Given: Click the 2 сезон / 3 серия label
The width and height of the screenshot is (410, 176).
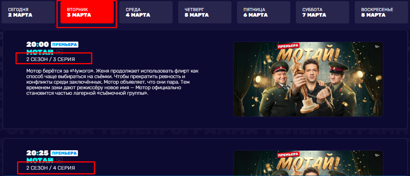Looking at the screenshot, I should click(51, 59).
